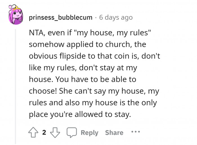The image size is (197, 145).
Task: Collapse the thread using the left vertical line
Action: pyautogui.click(x=16, y=84)
